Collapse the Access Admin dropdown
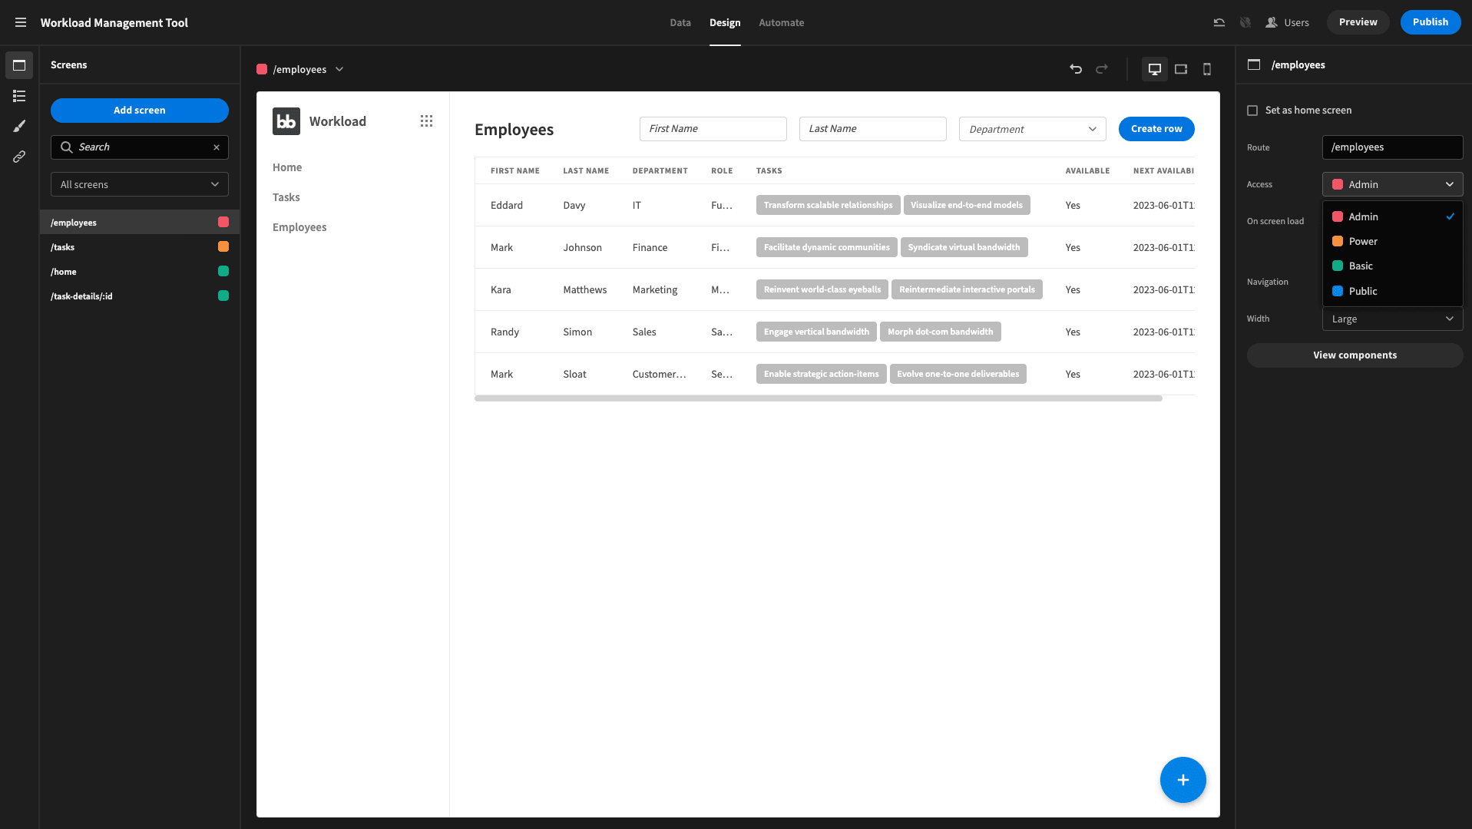 [1393, 184]
